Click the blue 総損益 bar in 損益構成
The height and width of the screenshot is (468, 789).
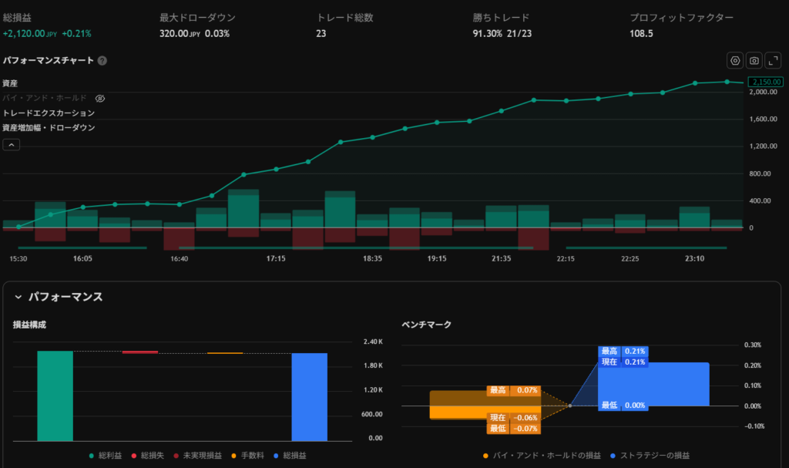[309, 396]
